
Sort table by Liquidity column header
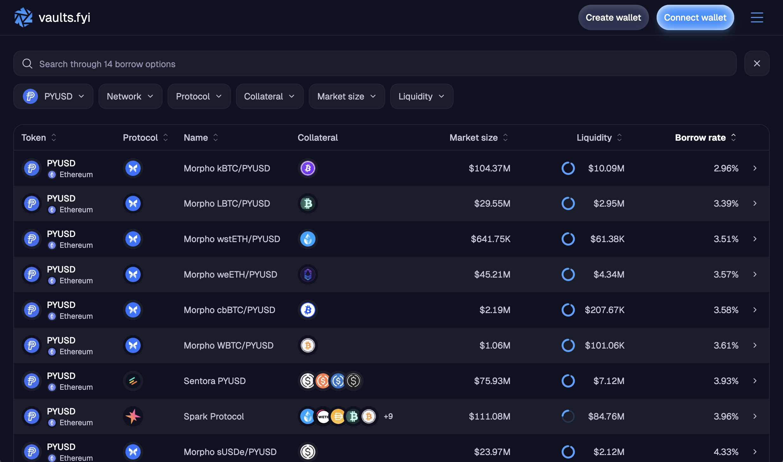click(x=599, y=138)
